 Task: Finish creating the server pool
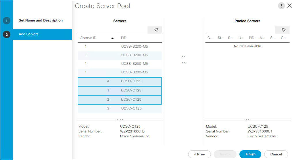tap(250, 154)
